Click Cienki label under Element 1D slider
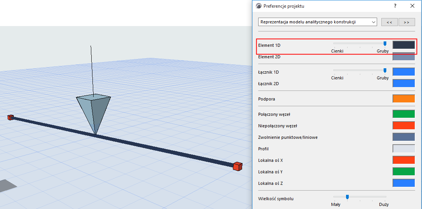Image resolution: width=422 pixels, height=209 pixels. point(337,51)
